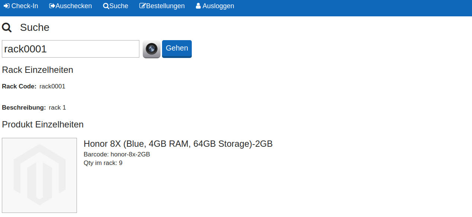
Task: Log out via the Ausloggen text
Action: tap(218, 6)
